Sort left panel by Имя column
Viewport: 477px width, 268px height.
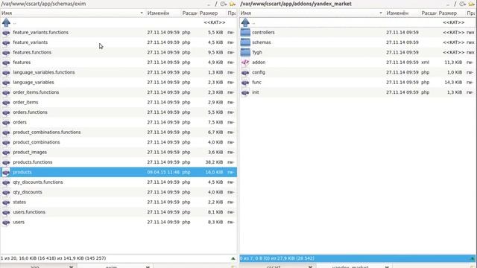click(72, 13)
